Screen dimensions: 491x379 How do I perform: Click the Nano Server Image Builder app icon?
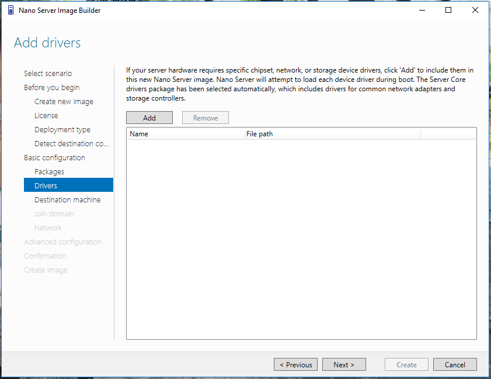click(11, 11)
